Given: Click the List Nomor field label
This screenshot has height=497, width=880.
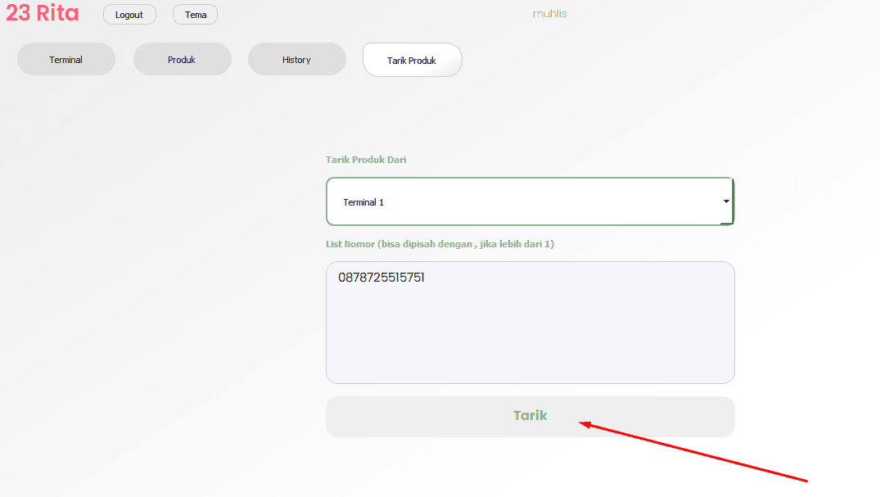Looking at the screenshot, I should (x=440, y=244).
